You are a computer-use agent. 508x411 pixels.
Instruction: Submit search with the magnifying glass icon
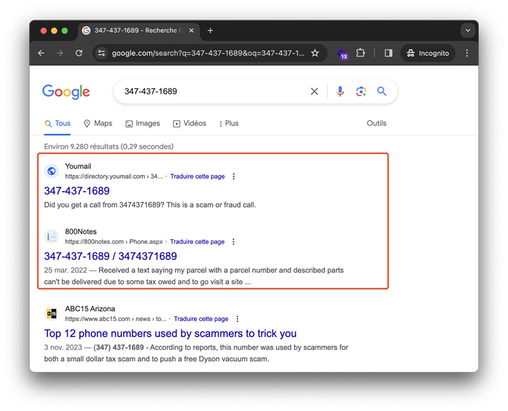coord(382,91)
